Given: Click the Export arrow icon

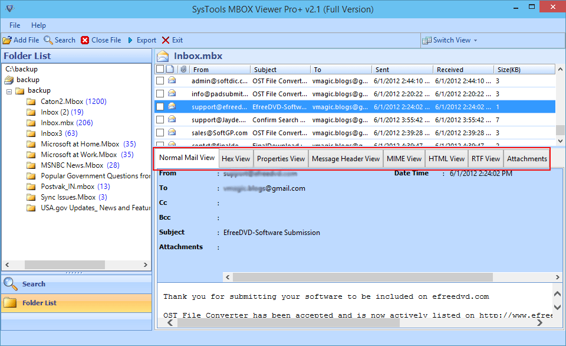Looking at the screenshot, I should (130, 40).
